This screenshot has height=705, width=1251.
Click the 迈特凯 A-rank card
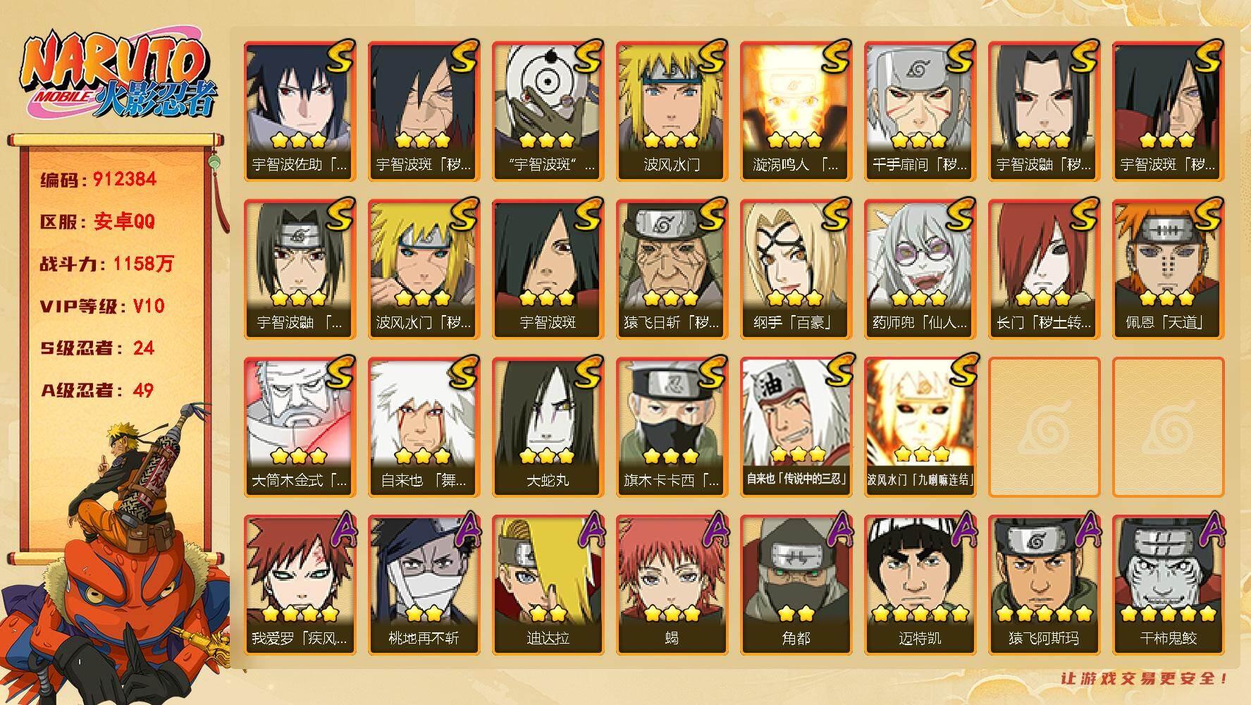click(x=920, y=584)
